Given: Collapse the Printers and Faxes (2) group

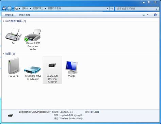Looking at the screenshot, I should pyautogui.click(x=3, y=21).
